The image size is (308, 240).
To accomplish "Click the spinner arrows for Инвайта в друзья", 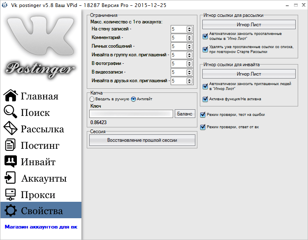I will [x=189, y=81].
